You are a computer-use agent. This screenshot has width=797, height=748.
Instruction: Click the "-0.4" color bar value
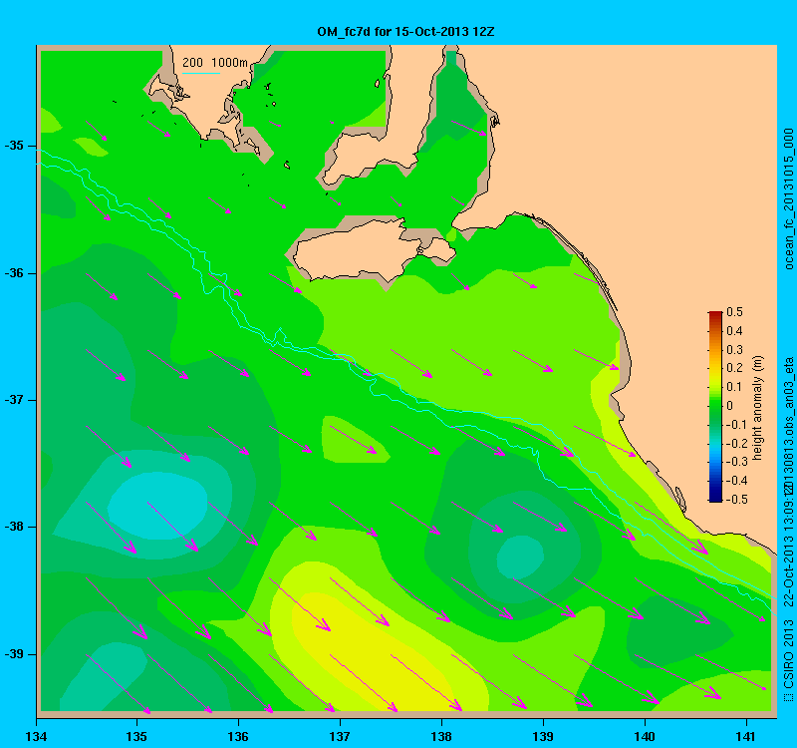(x=736, y=481)
